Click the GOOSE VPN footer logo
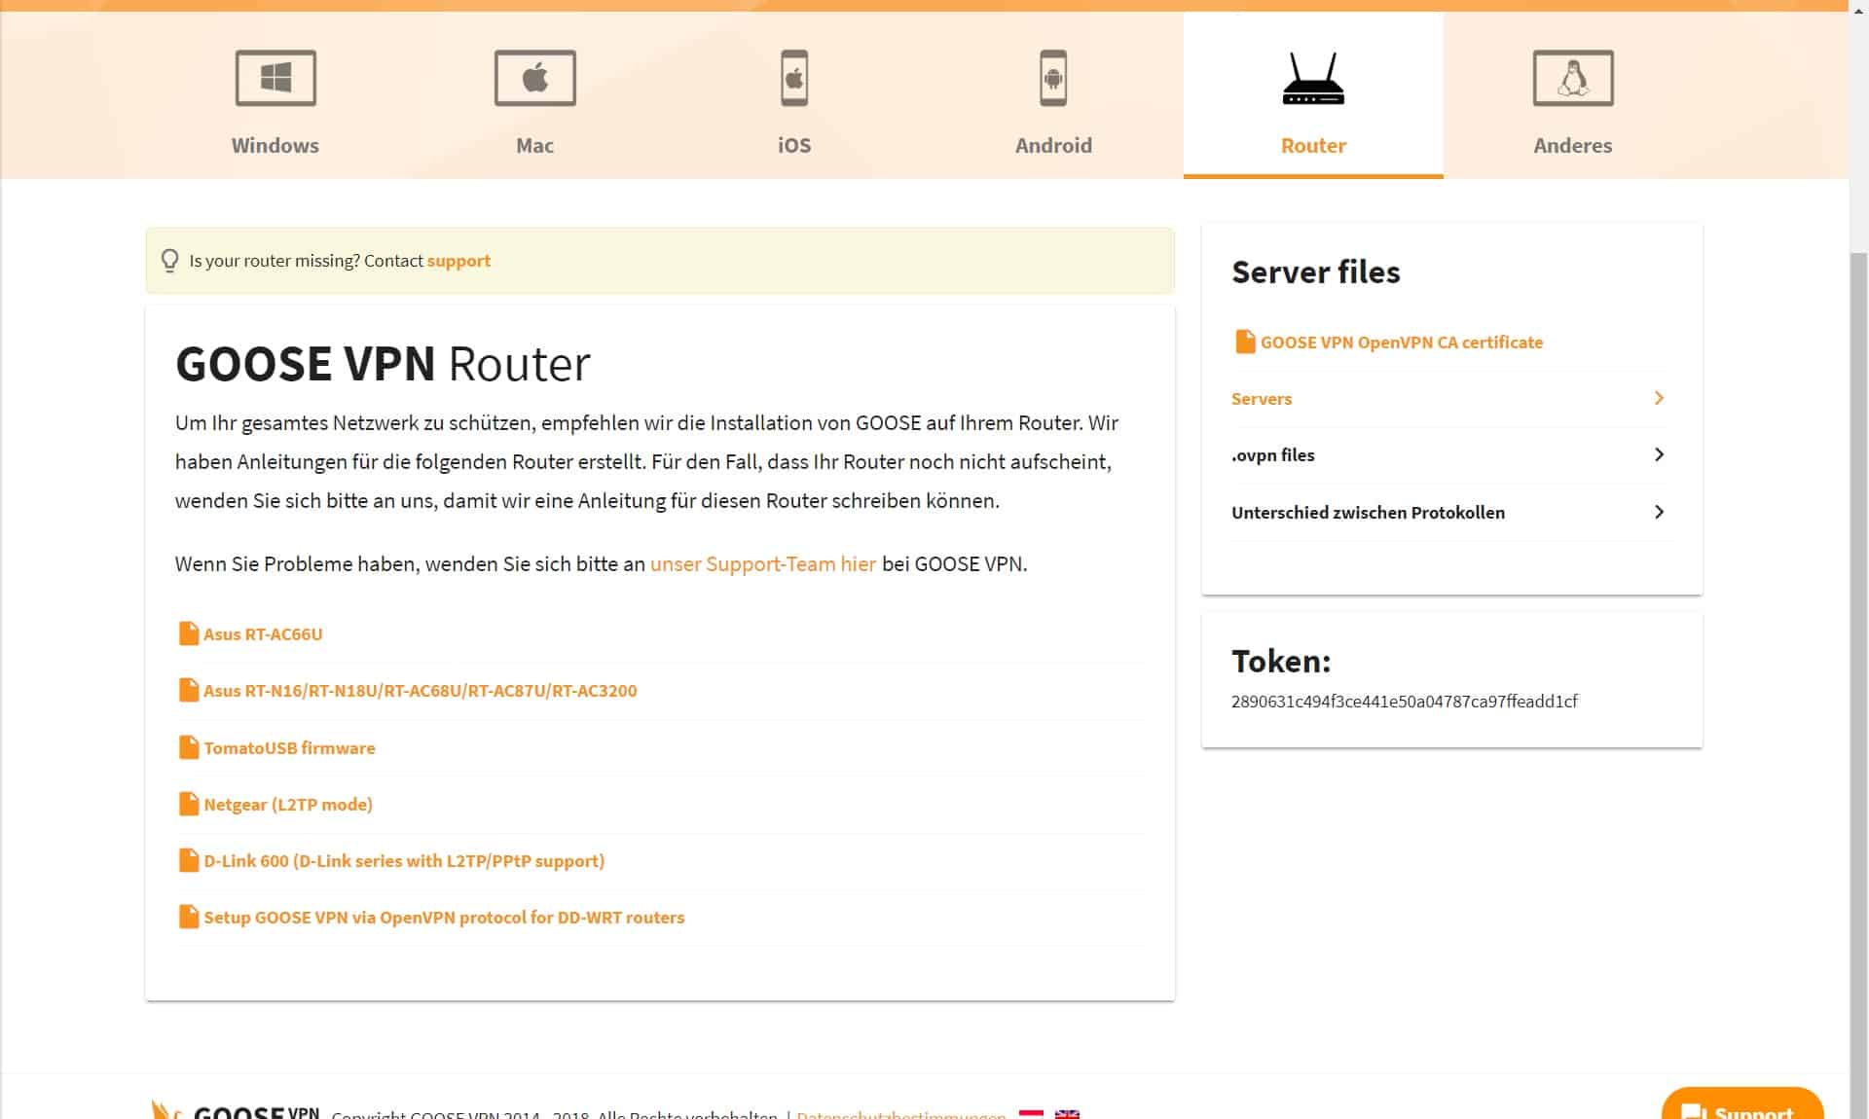 (235, 1110)
